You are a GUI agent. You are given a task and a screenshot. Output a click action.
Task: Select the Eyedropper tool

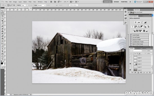[3, 23]
